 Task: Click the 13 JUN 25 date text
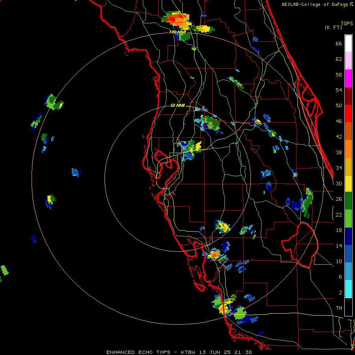click(218, 352)
